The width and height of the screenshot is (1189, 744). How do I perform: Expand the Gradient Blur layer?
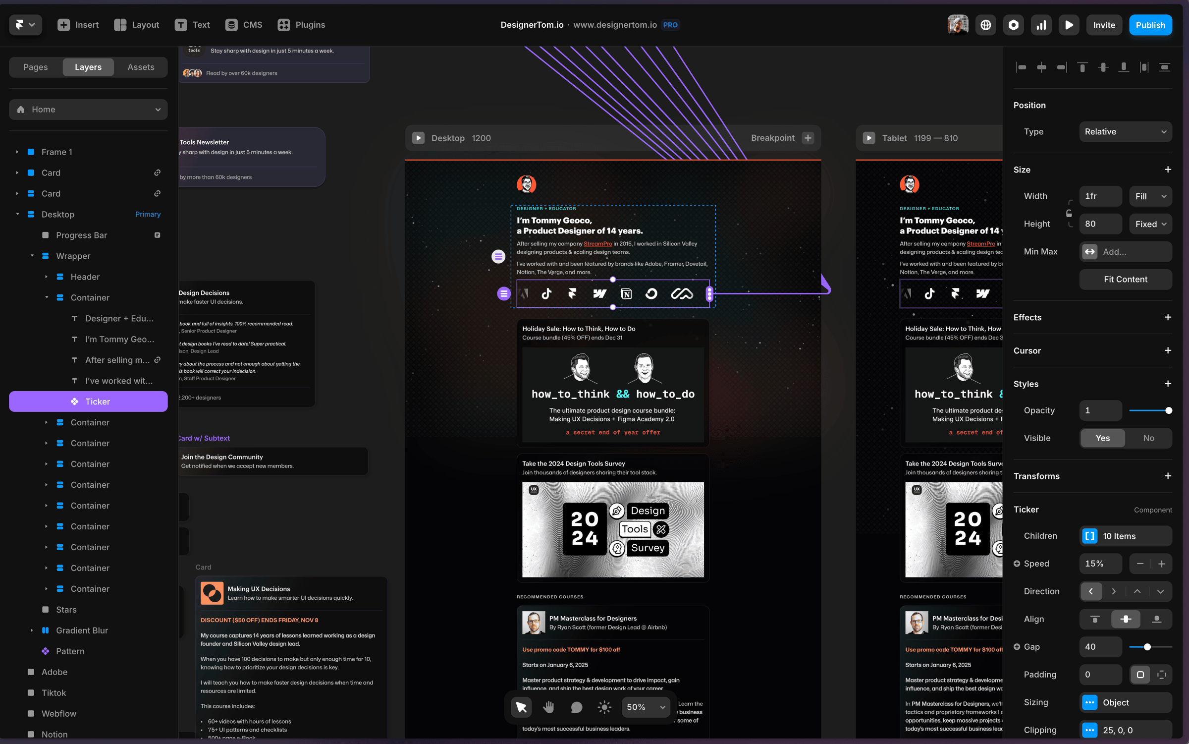tap(32, 630)
